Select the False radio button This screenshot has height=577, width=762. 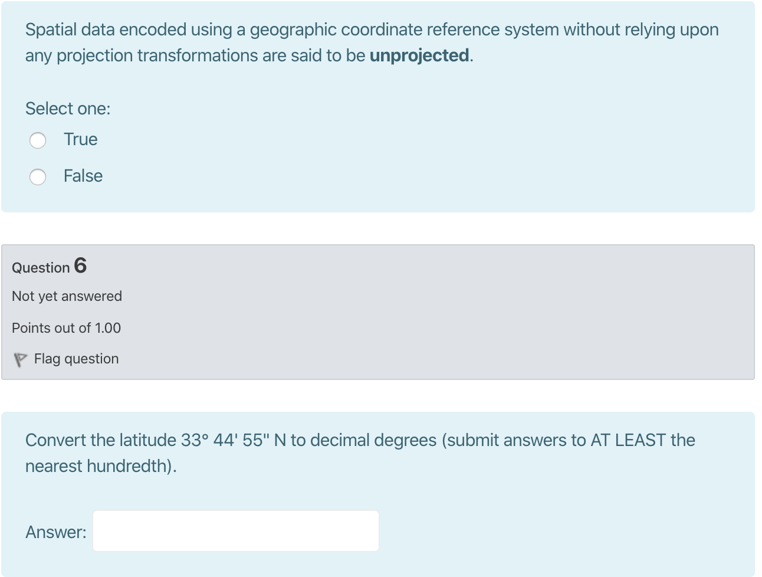pyautogui.click(x=37, y=177)
